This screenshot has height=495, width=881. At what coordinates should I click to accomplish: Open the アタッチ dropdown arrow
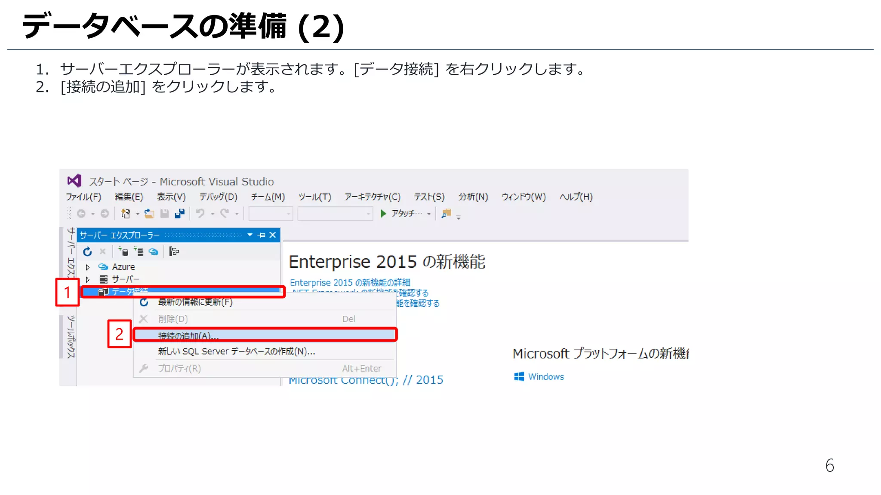pyautogui.click(x=429, y=214)
